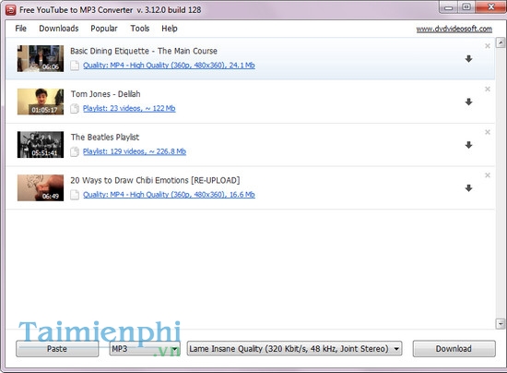Click download arrow for 20 Ways to Draw Chibi

468,187
